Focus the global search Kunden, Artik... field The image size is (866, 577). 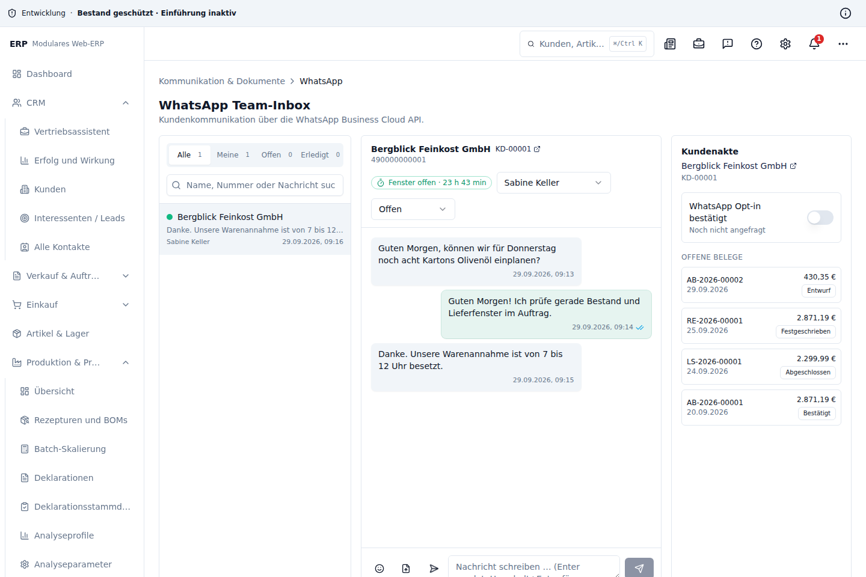[x=586, y=44]
